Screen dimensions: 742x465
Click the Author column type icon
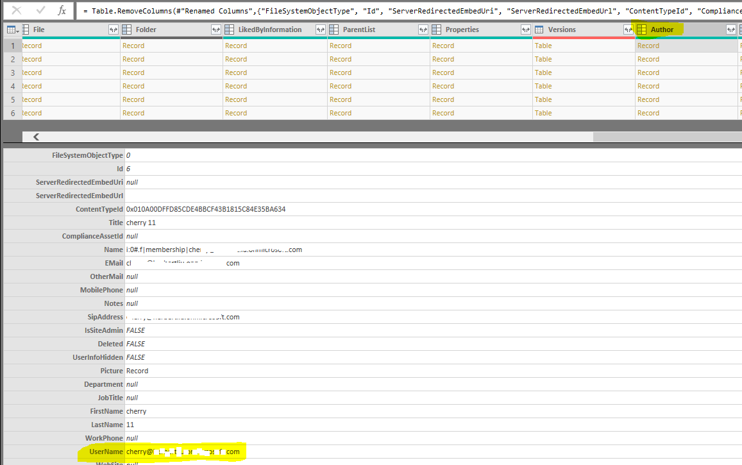(642, 30)
